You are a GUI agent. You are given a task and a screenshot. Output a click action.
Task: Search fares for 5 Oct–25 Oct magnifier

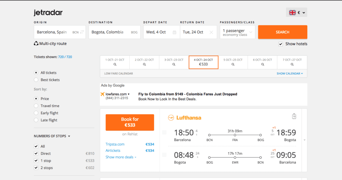click(233, 64)
